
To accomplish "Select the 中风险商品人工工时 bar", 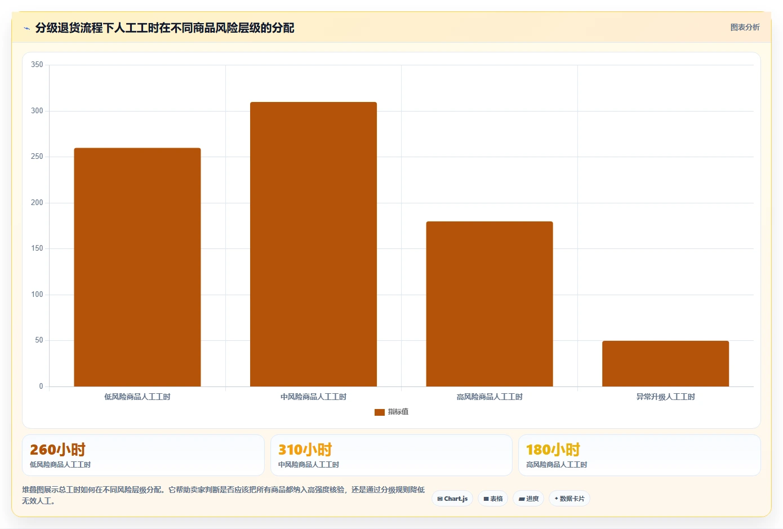I will 313,244.
